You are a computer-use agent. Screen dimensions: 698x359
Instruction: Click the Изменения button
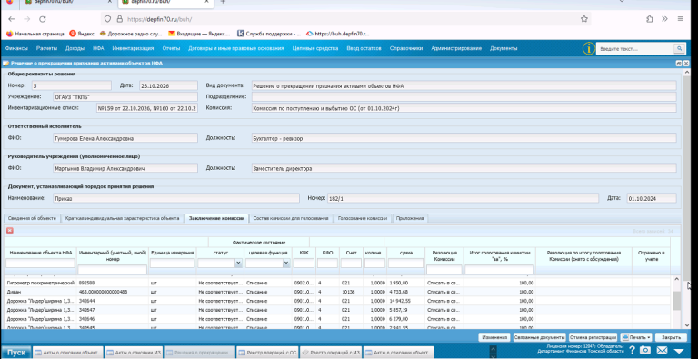click(494, 337)
